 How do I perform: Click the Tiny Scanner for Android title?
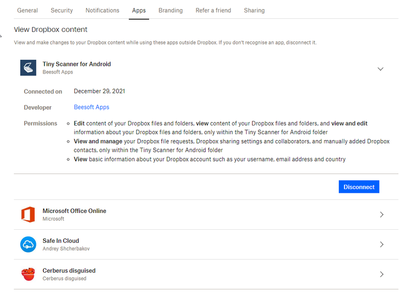click(76, 64)
